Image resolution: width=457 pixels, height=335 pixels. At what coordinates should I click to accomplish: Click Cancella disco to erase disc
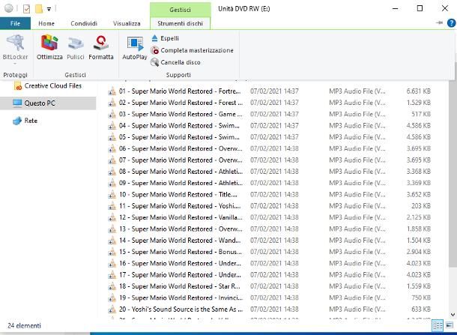pyautogui.click(x=180, y=62)
